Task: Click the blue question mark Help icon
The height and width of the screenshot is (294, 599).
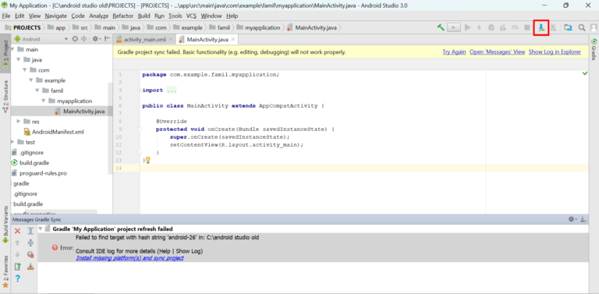Action: [x=17, y=278]
